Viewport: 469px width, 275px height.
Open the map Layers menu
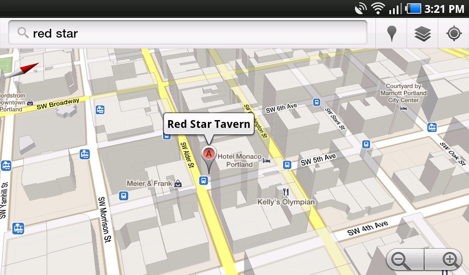click(x=423, y=33)
